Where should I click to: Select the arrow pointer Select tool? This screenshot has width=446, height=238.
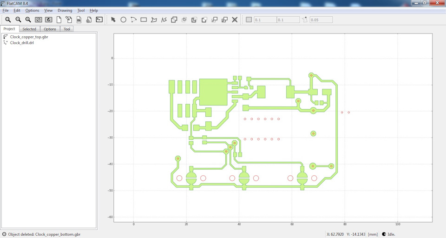pyautogui.click(x=113, y=20)
